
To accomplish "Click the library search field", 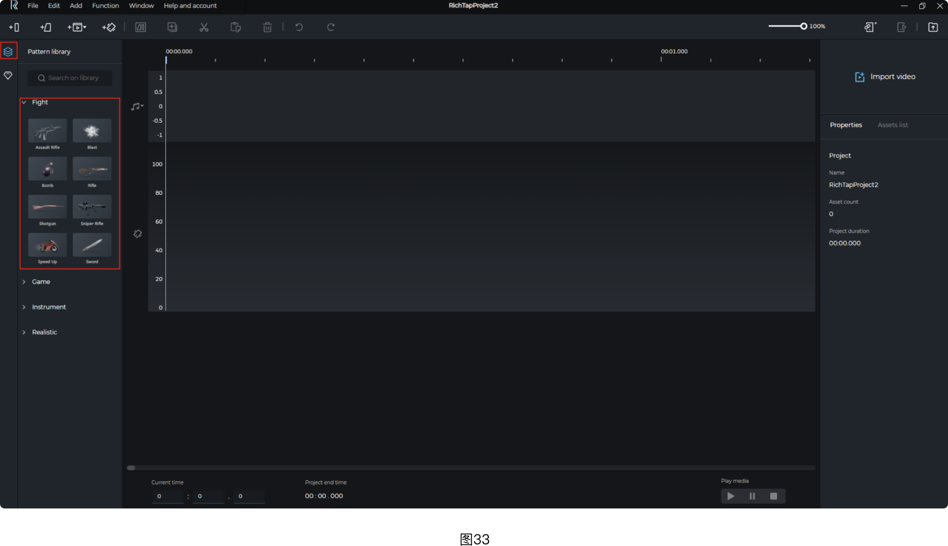I will (x=69, y=77).
